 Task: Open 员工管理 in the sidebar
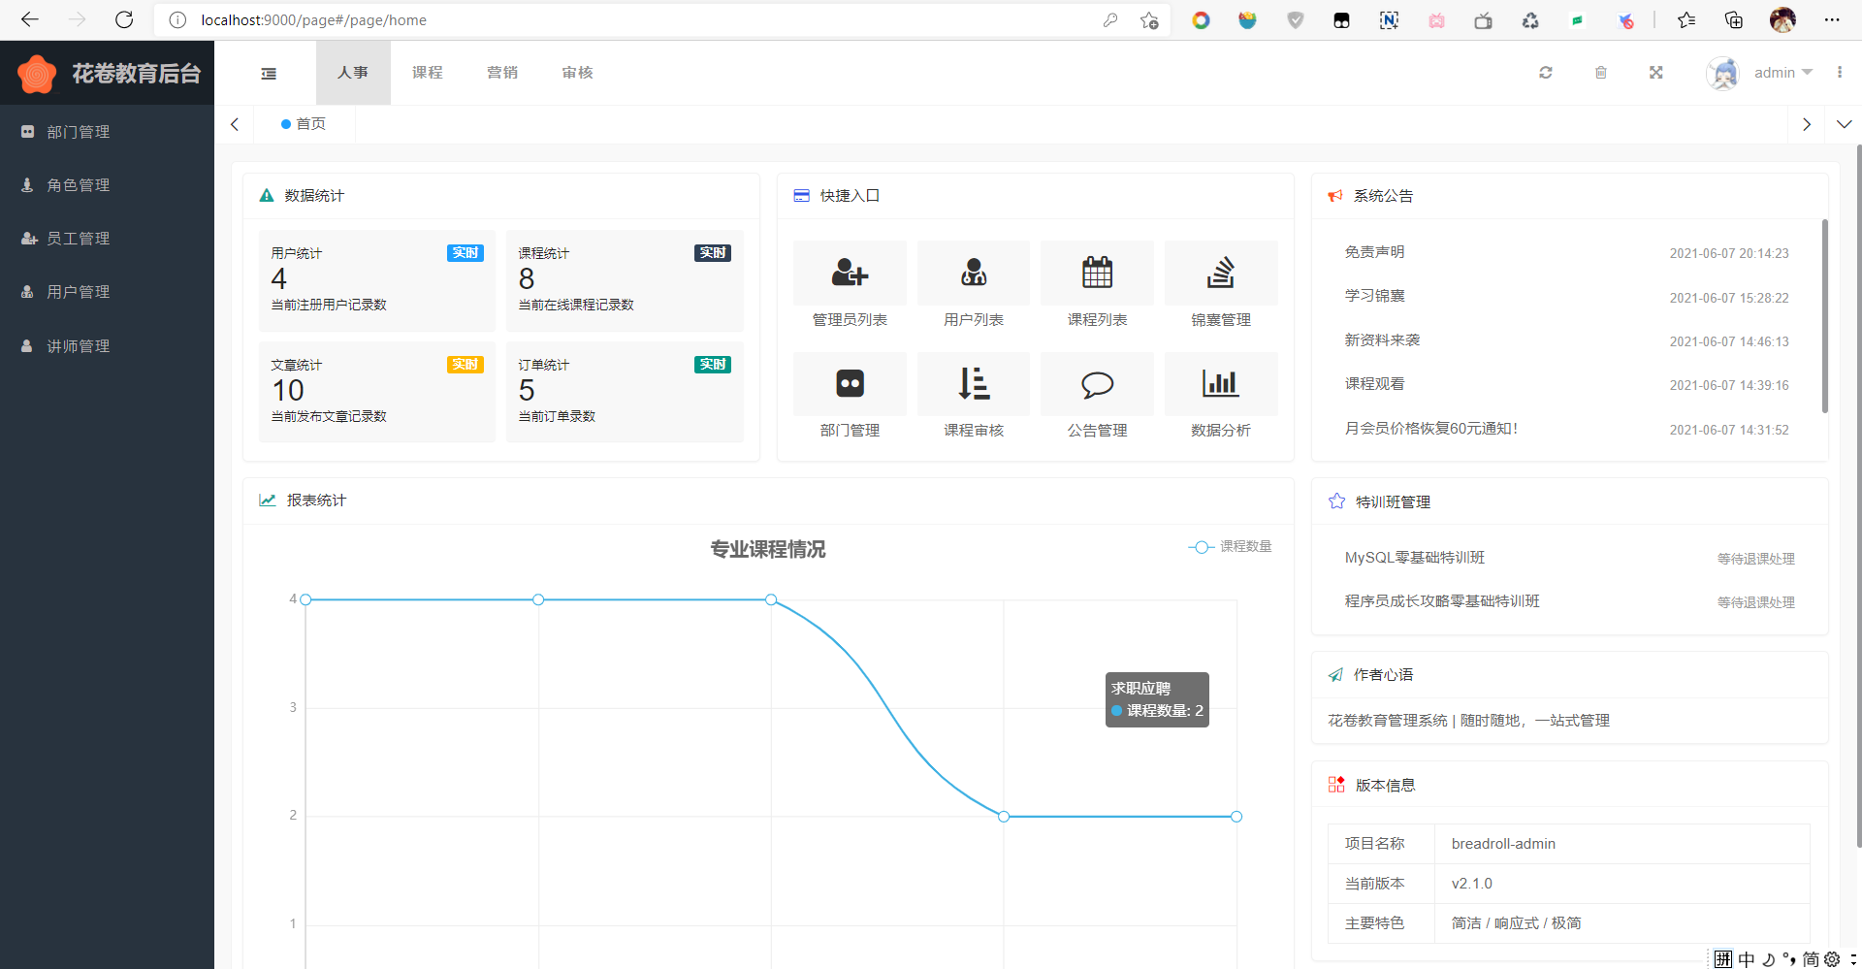coord(107,239)
